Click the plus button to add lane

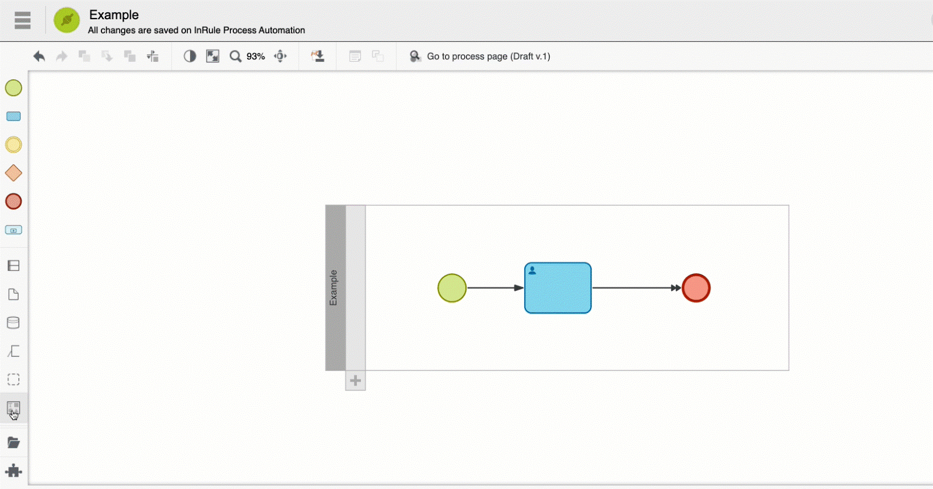(x=355, y=381)
